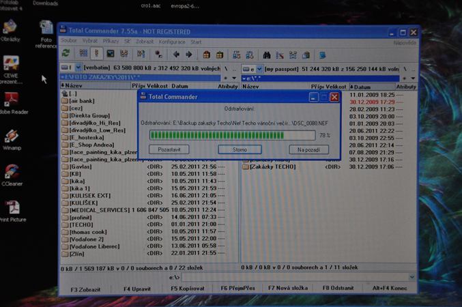The image size is (462, 307).
Task: Open the synchronize directories icon
Action: pyautogui.click(x=293, y=55)
